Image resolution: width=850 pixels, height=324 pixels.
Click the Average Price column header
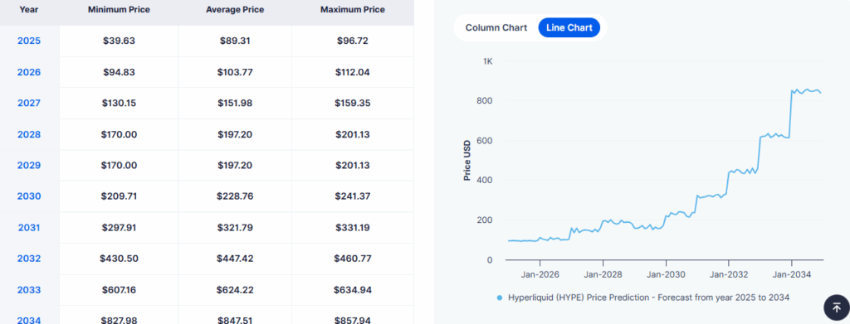(x=235, y=10)
